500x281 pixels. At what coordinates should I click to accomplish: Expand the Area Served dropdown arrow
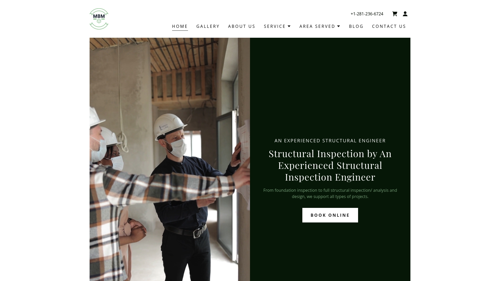point(339,26)
